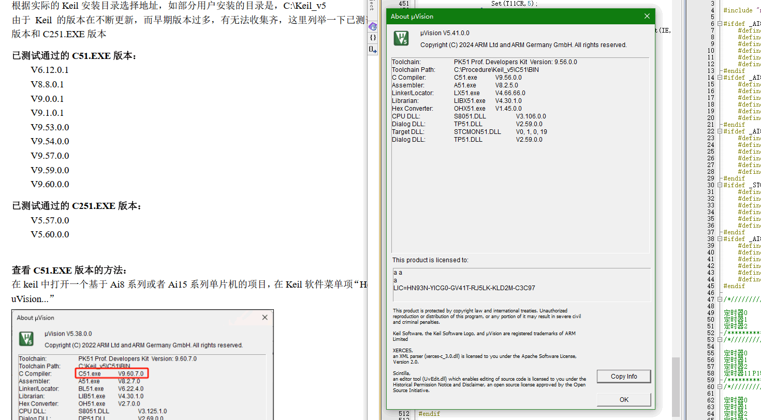Image resolution: width=761 pixels, height=420 pixels.
Task: Click the 'V0, 1, 0, 19' target DLL version
Action: pos(531,132)
